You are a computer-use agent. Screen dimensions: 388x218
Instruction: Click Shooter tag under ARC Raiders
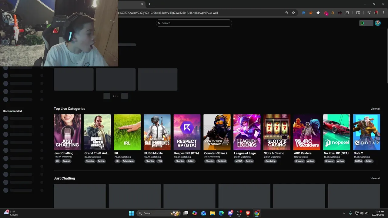[299, 161]
